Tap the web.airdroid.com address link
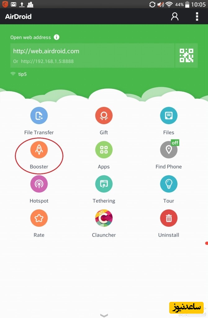 [46, 51]
